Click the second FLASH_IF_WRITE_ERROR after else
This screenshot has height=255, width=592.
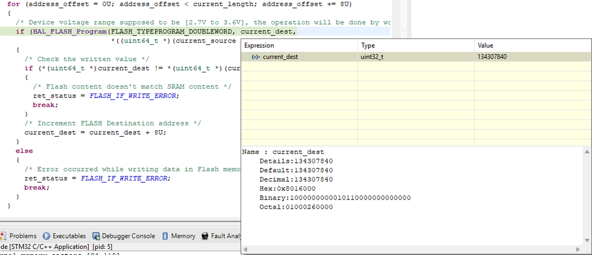tap(124, 179)
